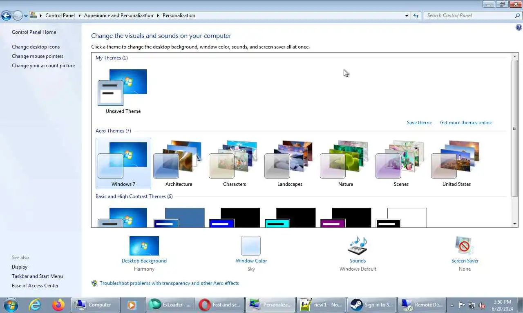Image resolution: width=523 pixels, height=313 pixels.
Task: Open the Sounds settings icon
Action: click(358, 246)
